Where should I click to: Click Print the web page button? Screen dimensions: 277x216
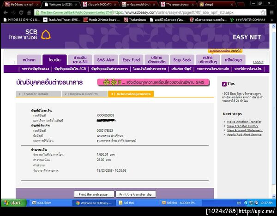(94, 194)
